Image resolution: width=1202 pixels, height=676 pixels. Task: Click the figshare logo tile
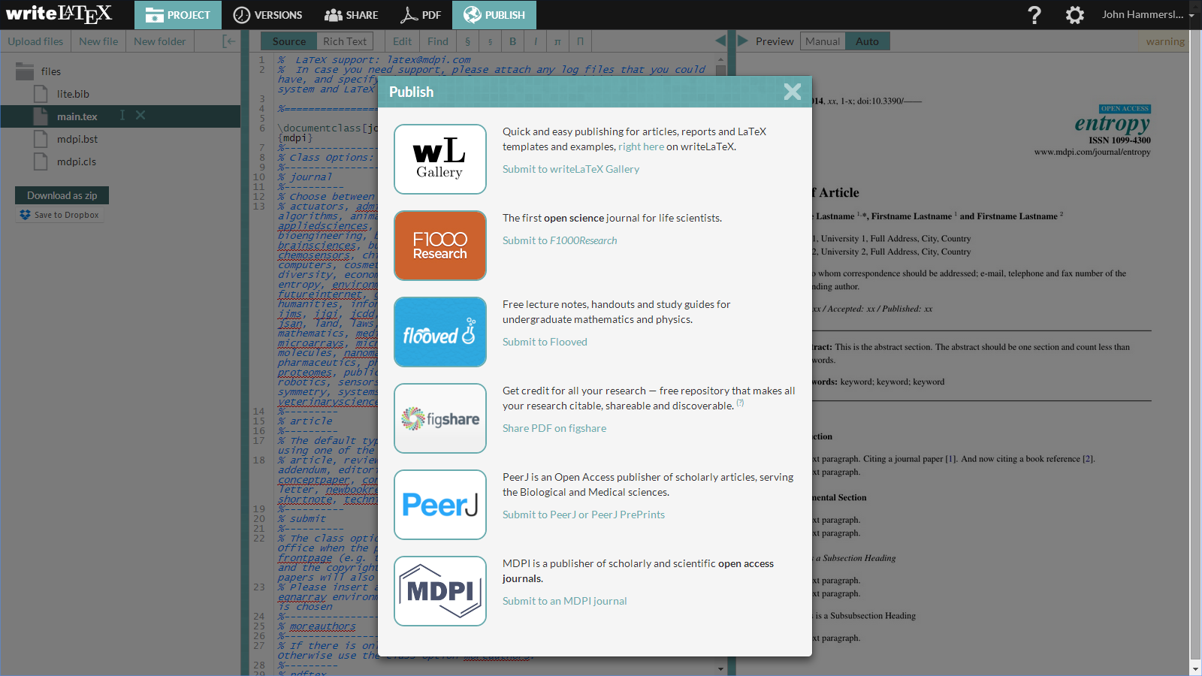click(x=439, y=418)
